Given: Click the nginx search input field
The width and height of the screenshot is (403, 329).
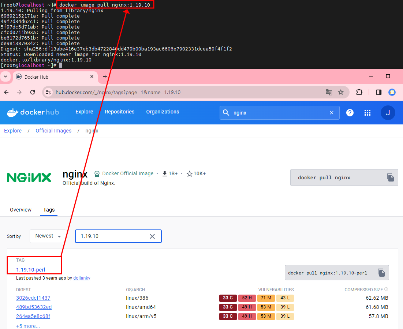Looking at the screenshot, I should point(280,113).
